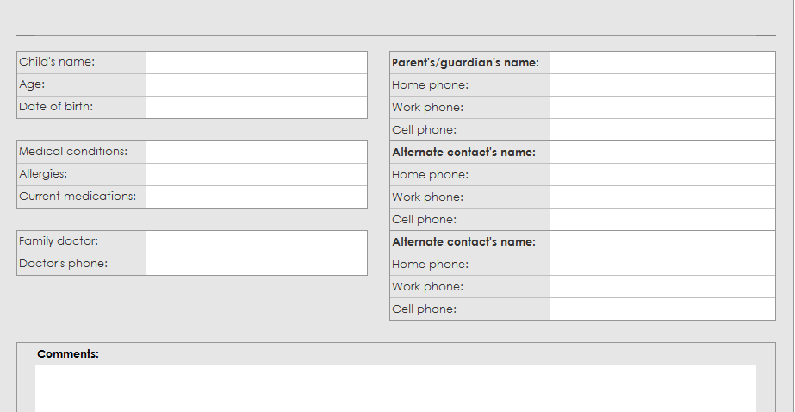Click first alternate contact's Cell phone field
The height and width of the screenshot is (412, 795).
coord(661,220)
